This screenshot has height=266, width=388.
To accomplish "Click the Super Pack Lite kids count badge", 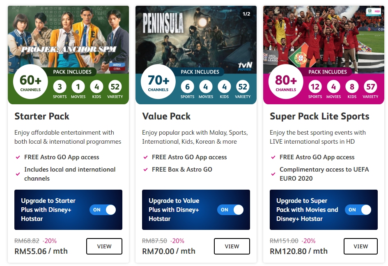I will [x=352, y=87].
